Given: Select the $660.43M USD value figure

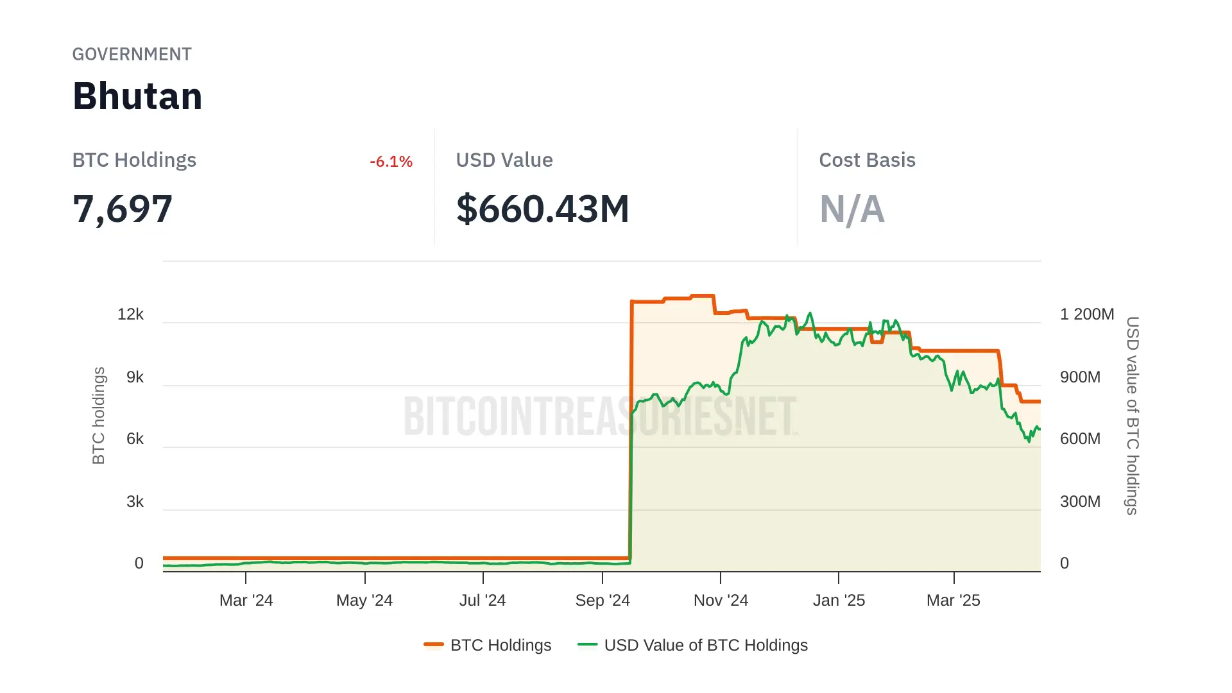Looking at the screenshot, I should (542, 209).
